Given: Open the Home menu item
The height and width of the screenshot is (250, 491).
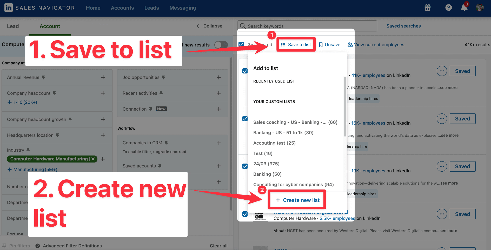Looking at the screenshot, I should coord(93,8).
